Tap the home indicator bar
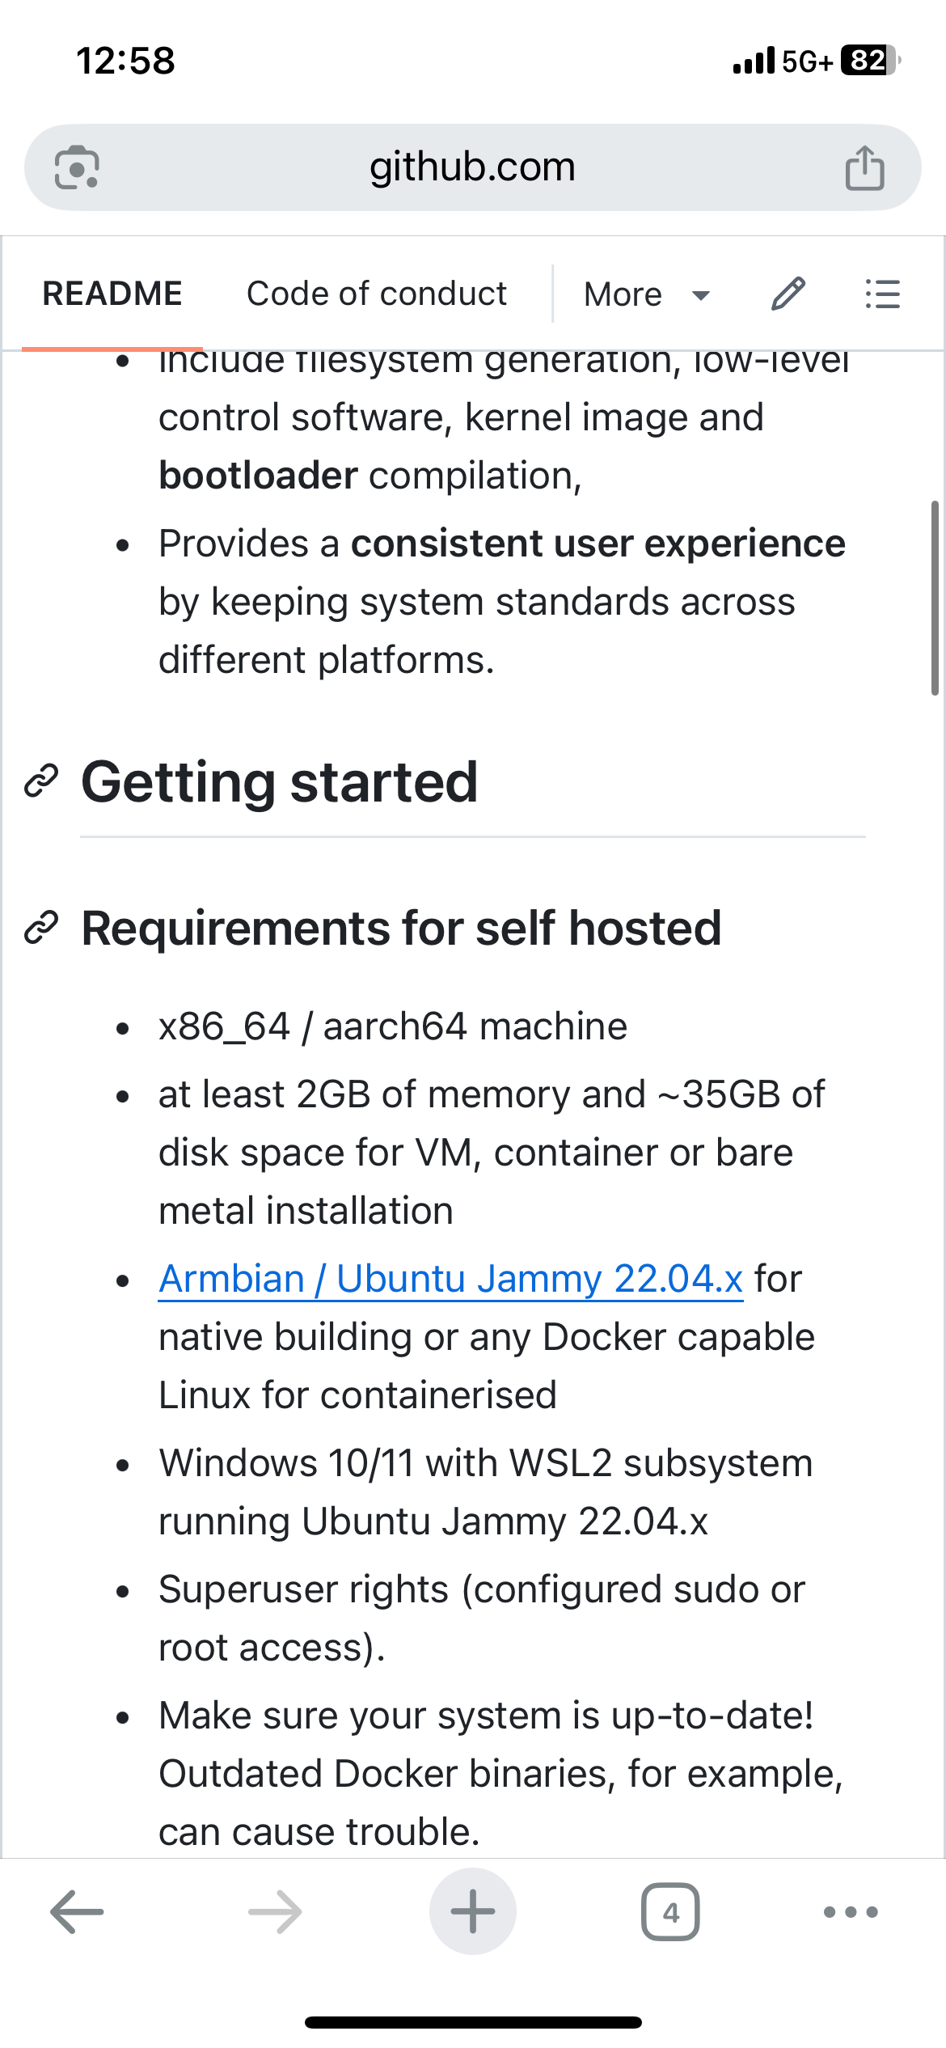The image size is (946, 2048). tap(473, 2022)
